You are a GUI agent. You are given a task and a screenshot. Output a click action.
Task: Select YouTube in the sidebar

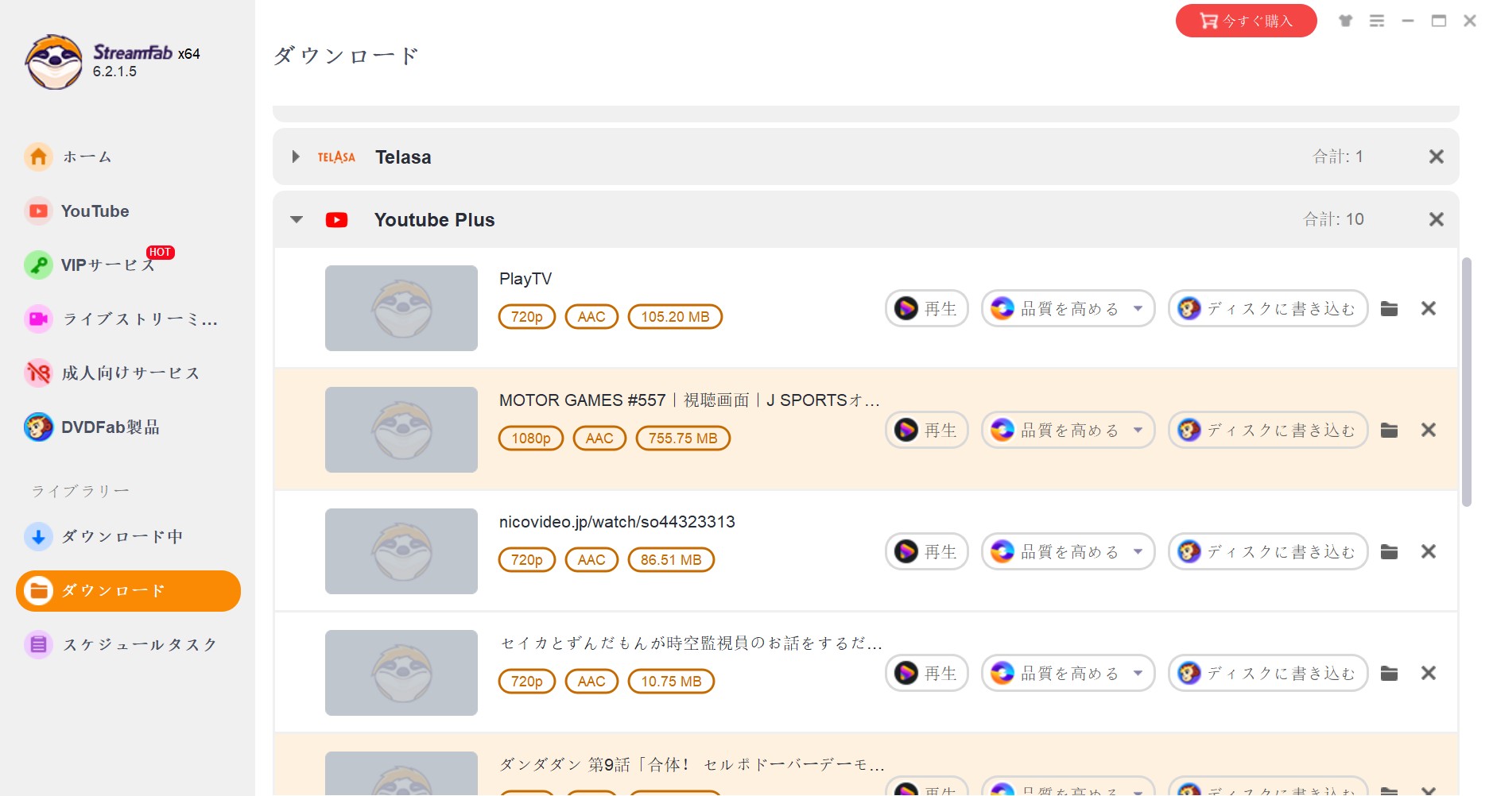tap(95, 211)
